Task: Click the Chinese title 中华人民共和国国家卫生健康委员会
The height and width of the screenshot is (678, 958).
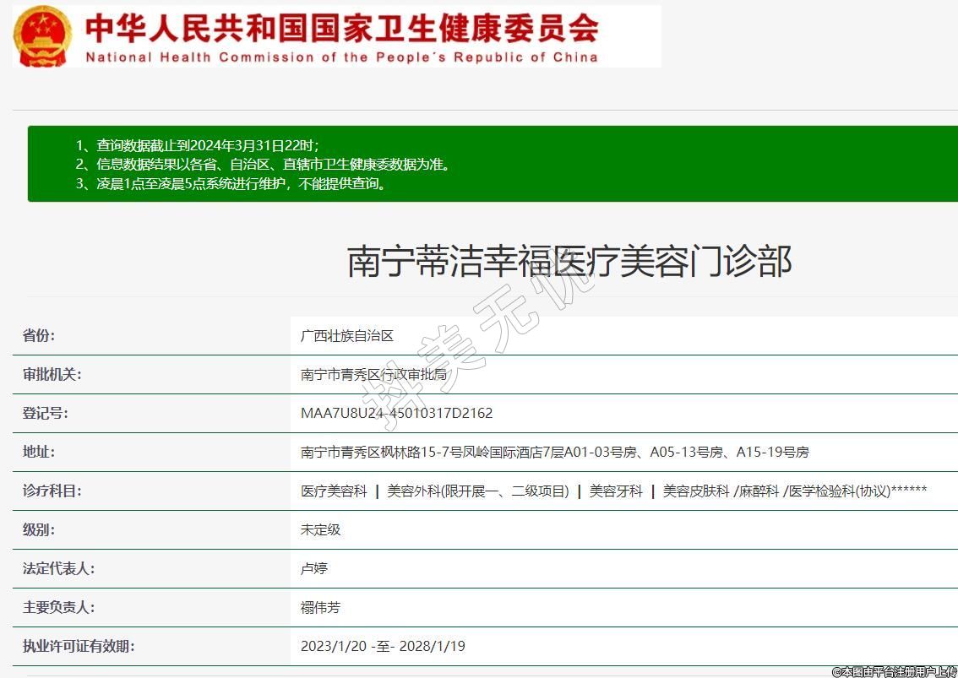Action: point(341,28)
